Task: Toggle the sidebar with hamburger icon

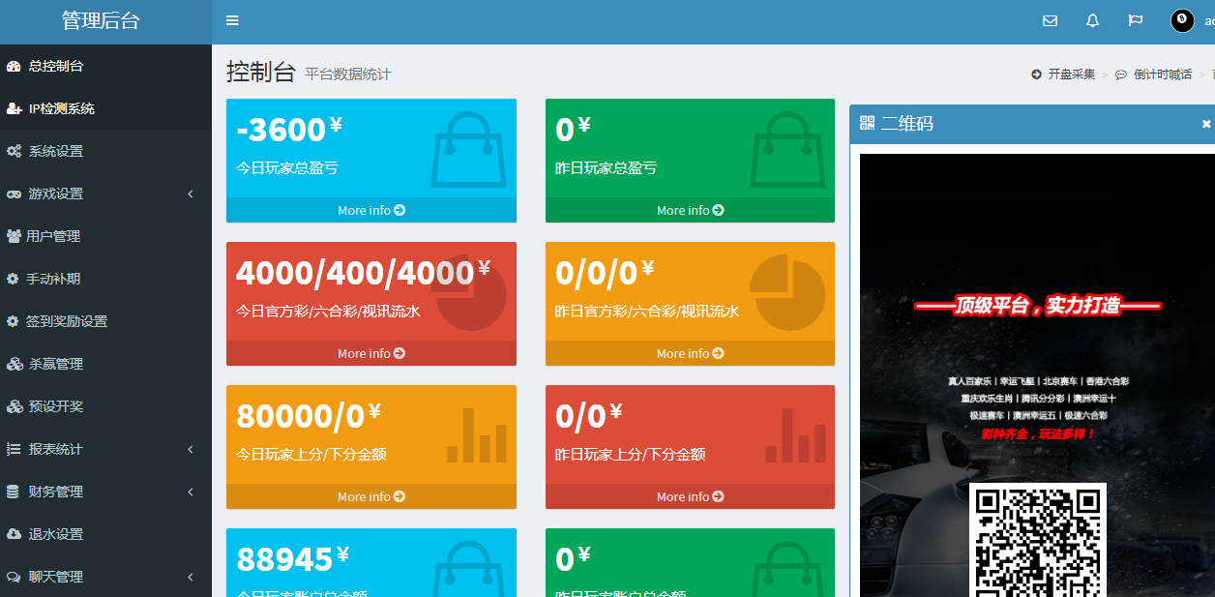Action: [232, 20]
